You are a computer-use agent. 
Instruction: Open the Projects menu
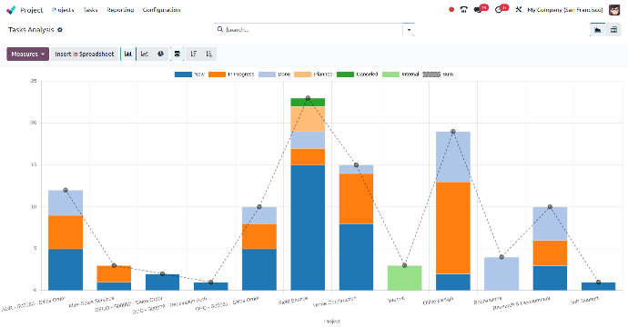tap(63, 10)
